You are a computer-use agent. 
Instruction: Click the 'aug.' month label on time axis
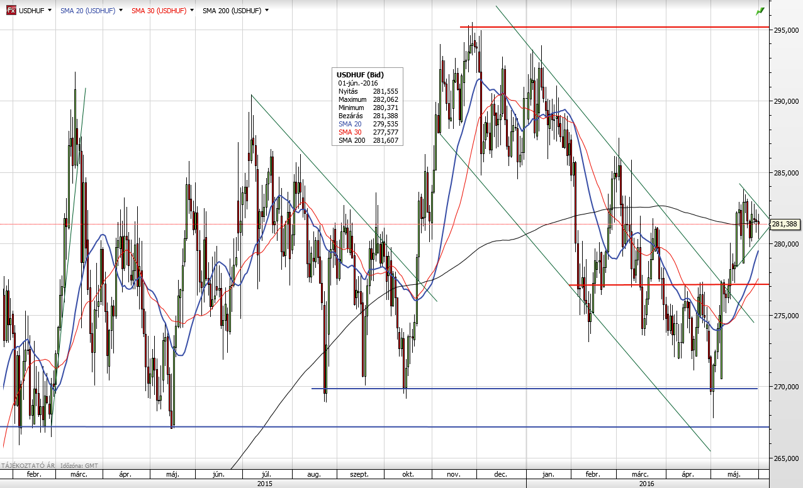coord(315,474)
